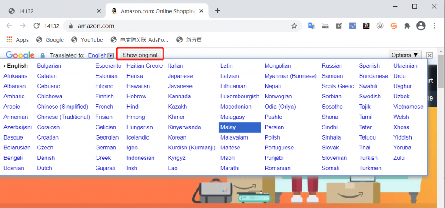Open the 电商防关联-AdsPo bookmark
The height and width of the screenshot is (208, 445).
[139, 39]
